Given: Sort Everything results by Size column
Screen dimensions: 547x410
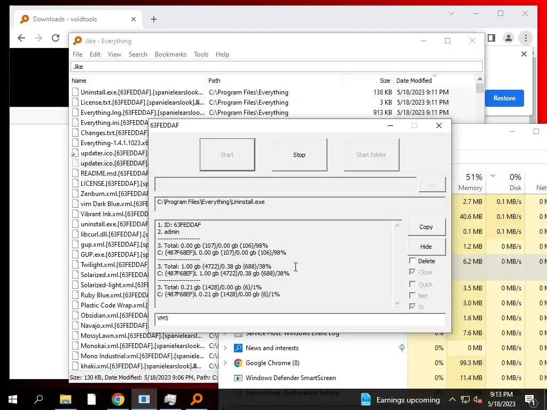Looking at the screenshot, I should 368,81.
